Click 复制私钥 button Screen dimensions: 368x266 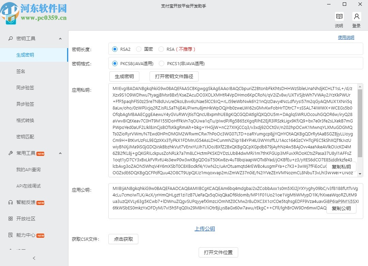341,167
